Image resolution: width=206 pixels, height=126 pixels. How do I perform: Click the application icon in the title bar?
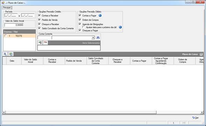coord(3,3)
